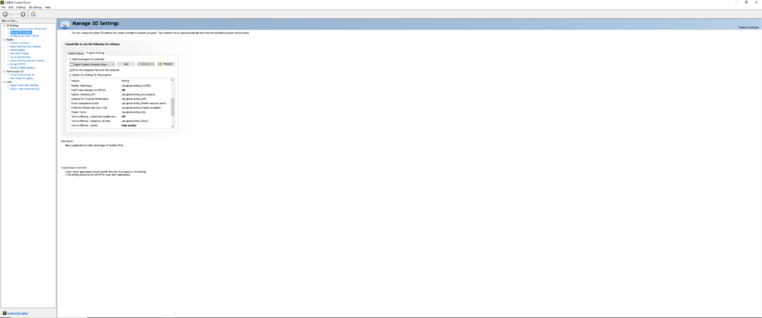Image resolution: width=762 pixels, height=318 pixels.
Task: Open the System Information link
Action: coord(18,313)
